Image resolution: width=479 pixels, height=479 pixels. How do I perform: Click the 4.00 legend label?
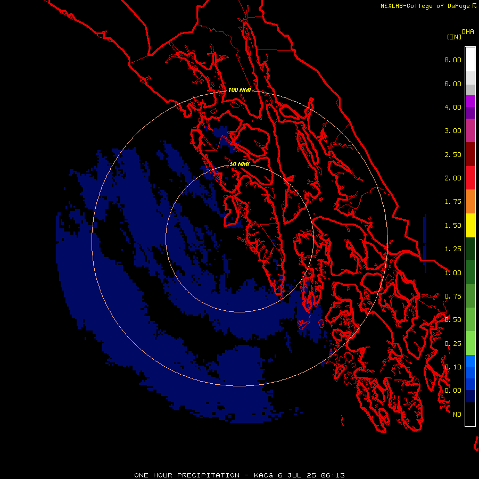(453, 107)
